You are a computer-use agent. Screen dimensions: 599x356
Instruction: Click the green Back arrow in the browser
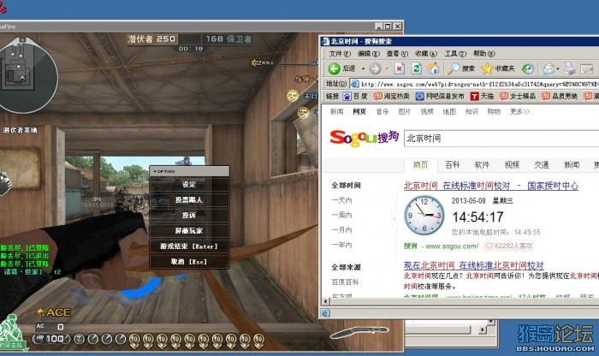334,68
